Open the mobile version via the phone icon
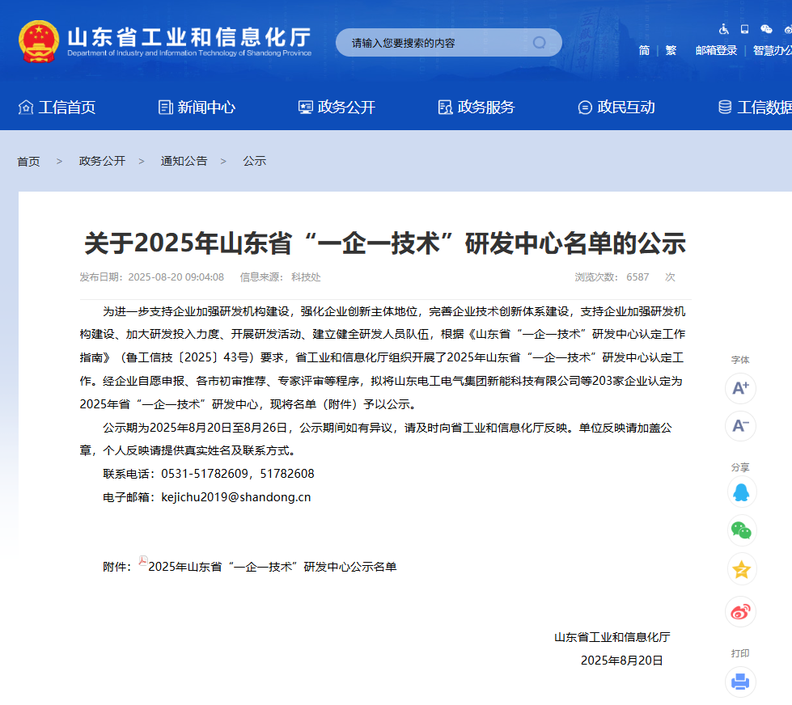 [x=743, y=28]
